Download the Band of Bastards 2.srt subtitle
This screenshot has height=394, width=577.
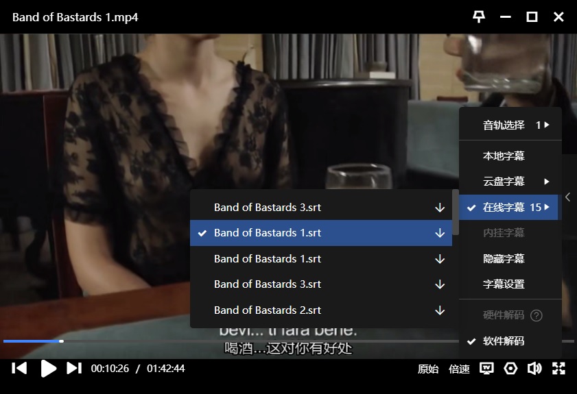(440, 310)
